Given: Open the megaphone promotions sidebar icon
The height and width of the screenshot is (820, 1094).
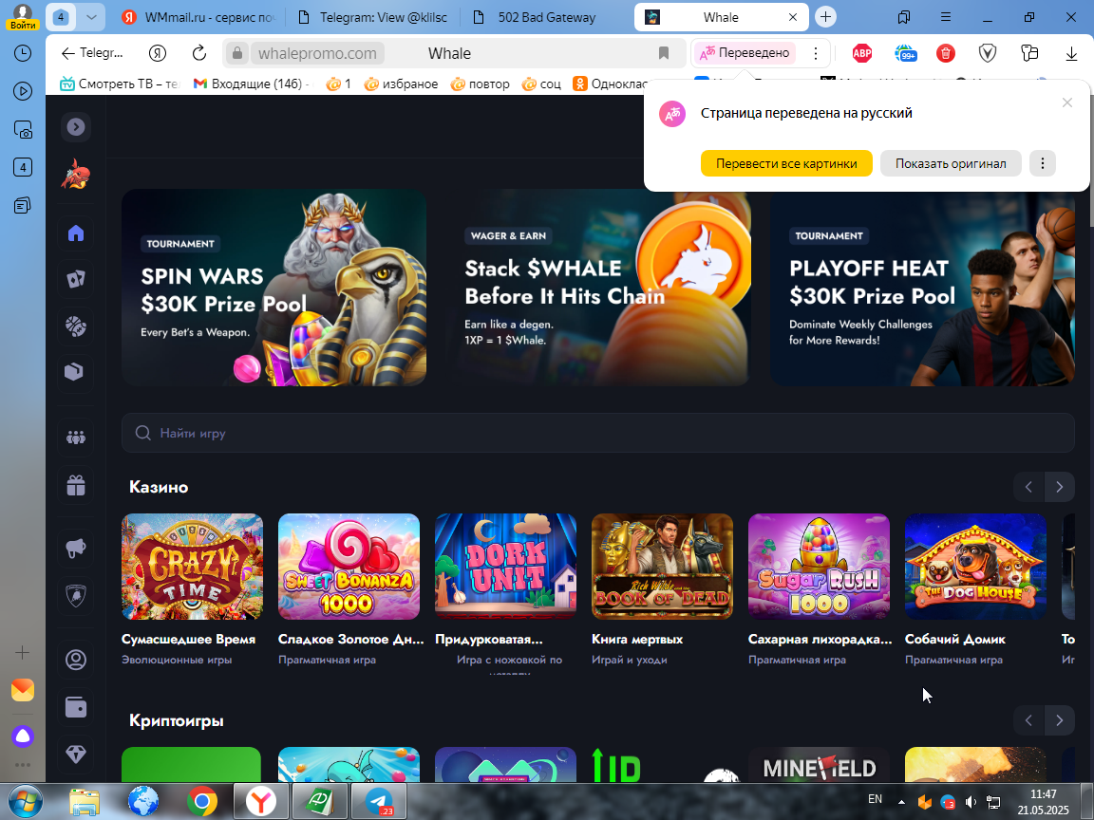Looking at the screenshot, I should pos(75,548).
